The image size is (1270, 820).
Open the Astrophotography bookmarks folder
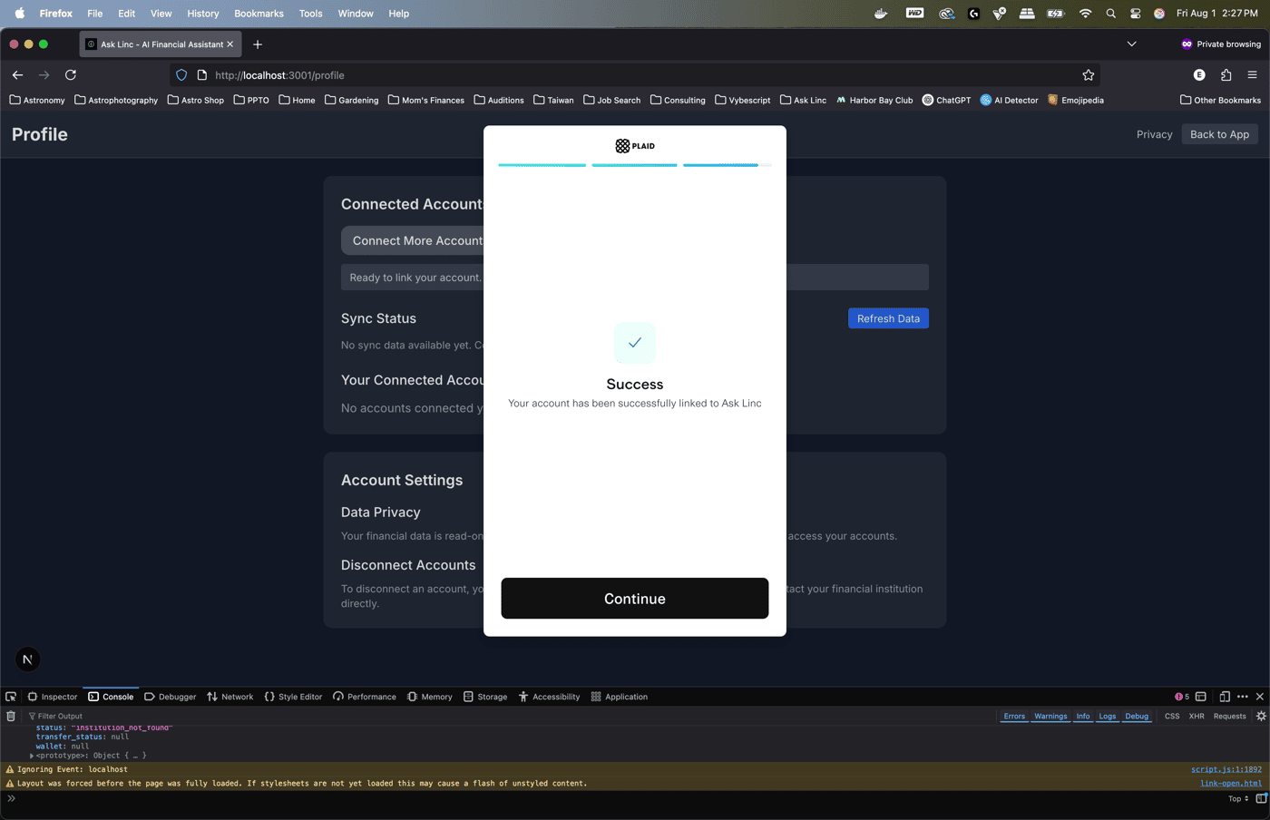[x=116, y=101]
